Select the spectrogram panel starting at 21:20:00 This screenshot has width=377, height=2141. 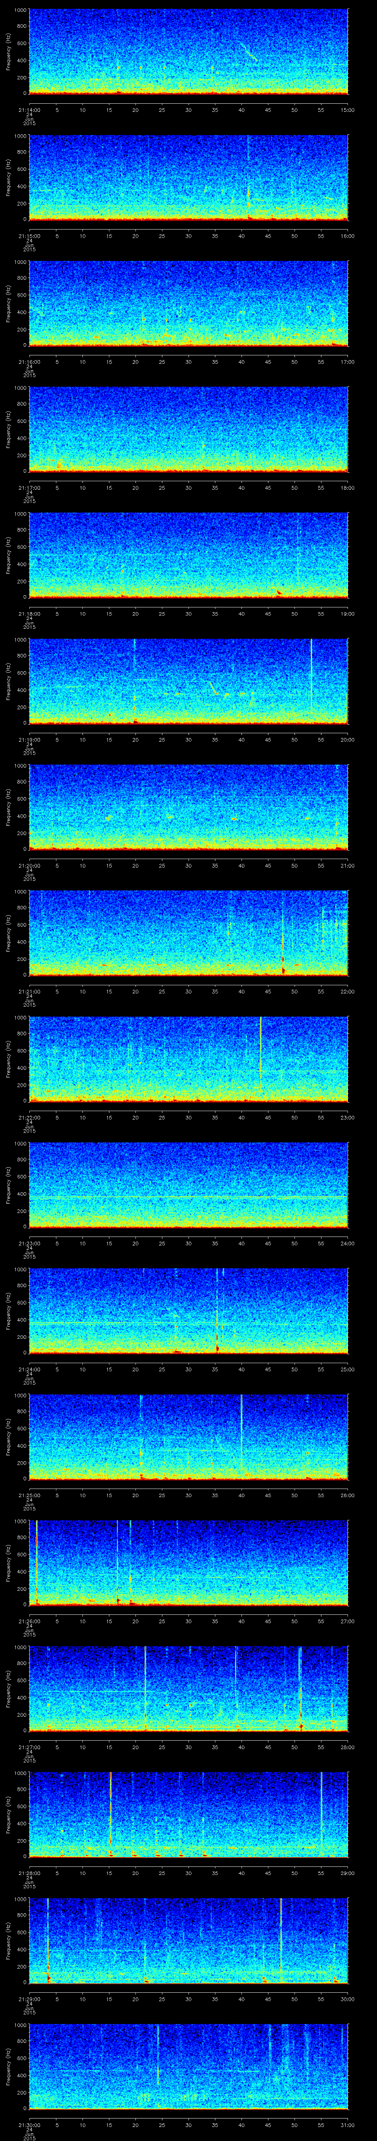(188, 807)
